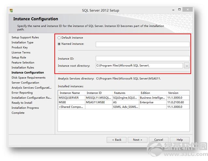Select the Named instance radio button
The image size is (208, 161).
[x=59, y=44]
